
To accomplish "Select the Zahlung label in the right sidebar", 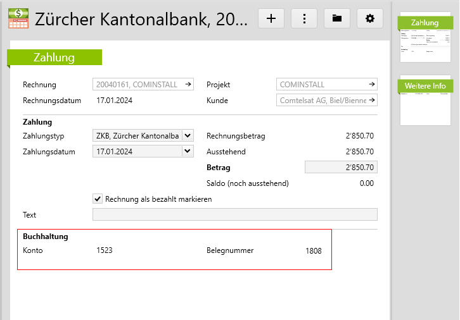I will click(x=424, y=23).
